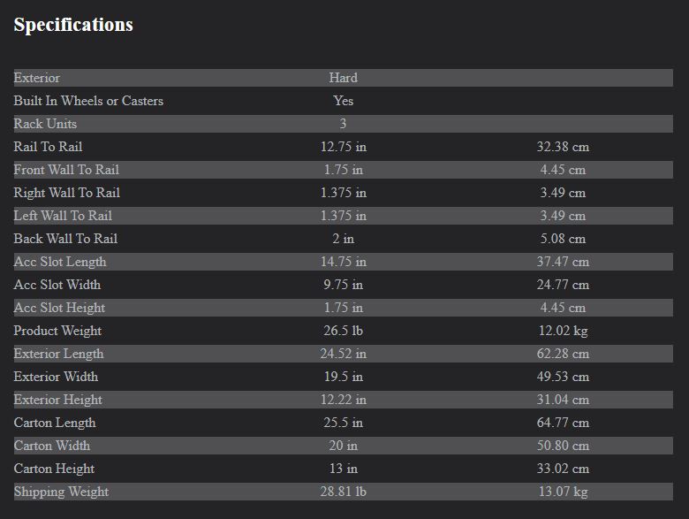Select Acc Slot Length 14.75 in value
689x519 pixels.
pos(344,262)
